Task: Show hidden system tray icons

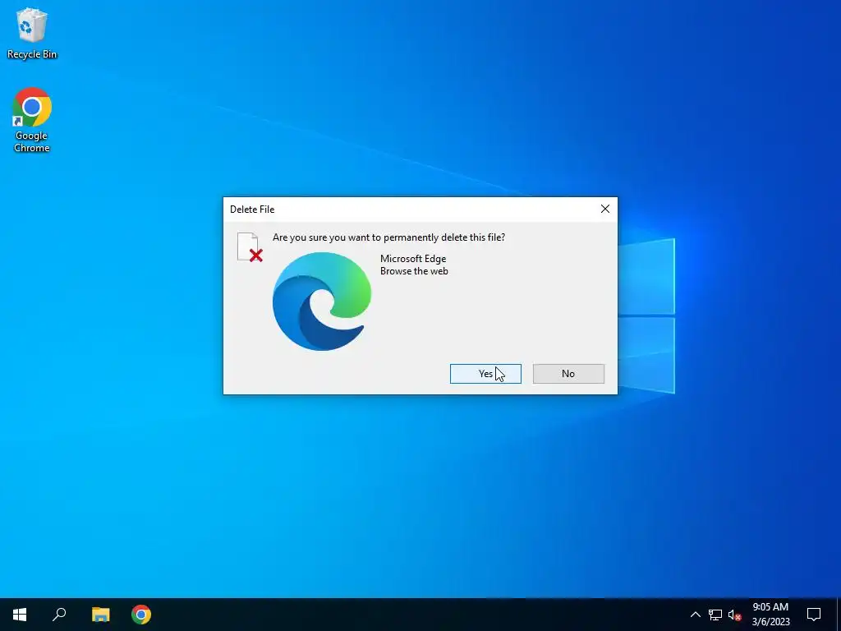Action: coord(695,615)
